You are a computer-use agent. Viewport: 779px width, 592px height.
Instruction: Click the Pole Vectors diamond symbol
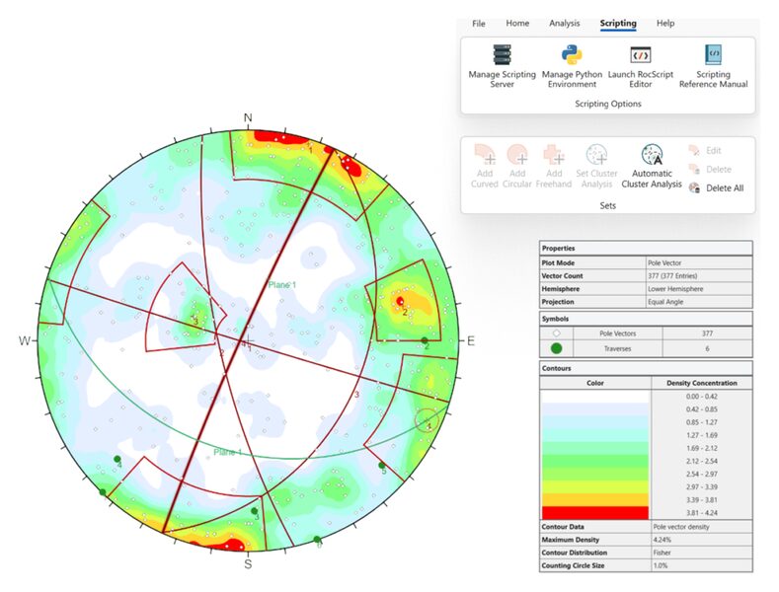pyautogui.click(x=557, y=333)
